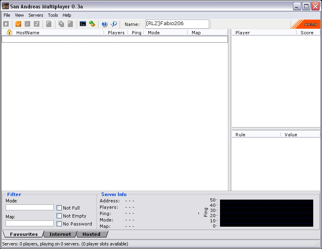The height and width of the screenshot is (249, 322).
Task: Click the Mode filter text field
Action: click(x=29, y=207)
